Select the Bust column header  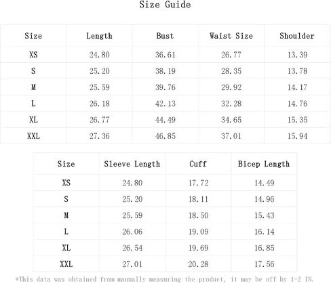pos(165,36)
